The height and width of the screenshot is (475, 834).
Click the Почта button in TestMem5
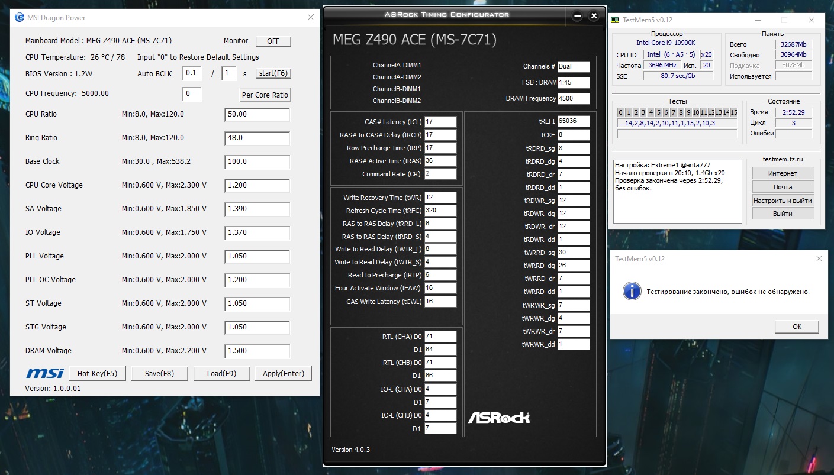point(783,187)
